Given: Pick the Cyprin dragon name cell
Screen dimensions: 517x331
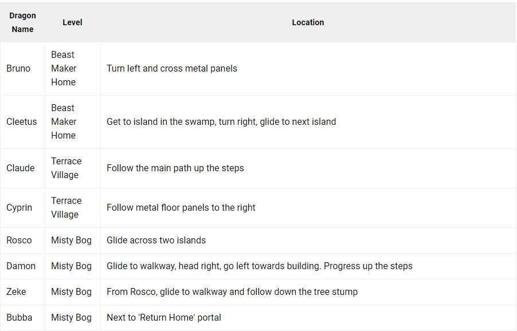Looking at the screenshot, I should [x=19, y=207].
